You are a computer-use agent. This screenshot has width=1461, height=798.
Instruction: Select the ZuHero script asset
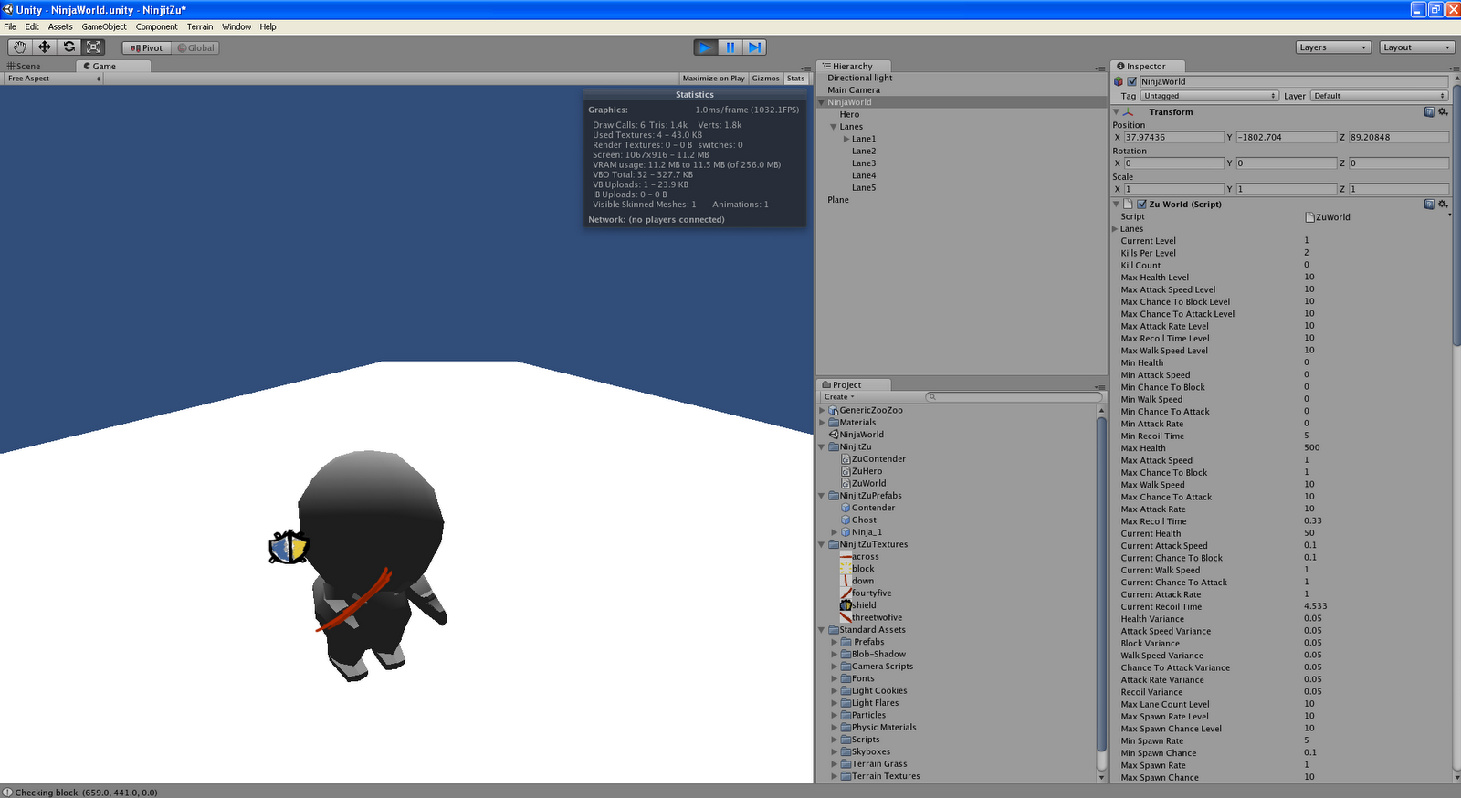coord(861,471)
